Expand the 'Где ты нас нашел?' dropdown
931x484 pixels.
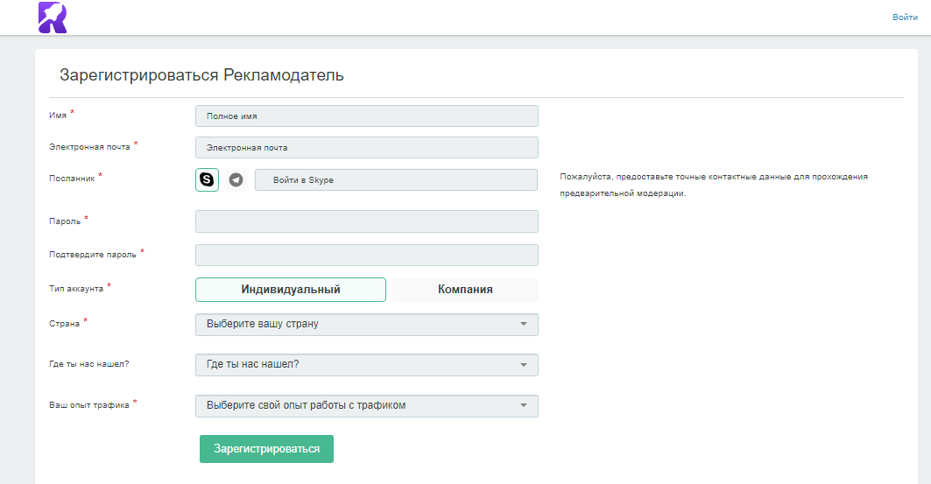tap(367, 365)
